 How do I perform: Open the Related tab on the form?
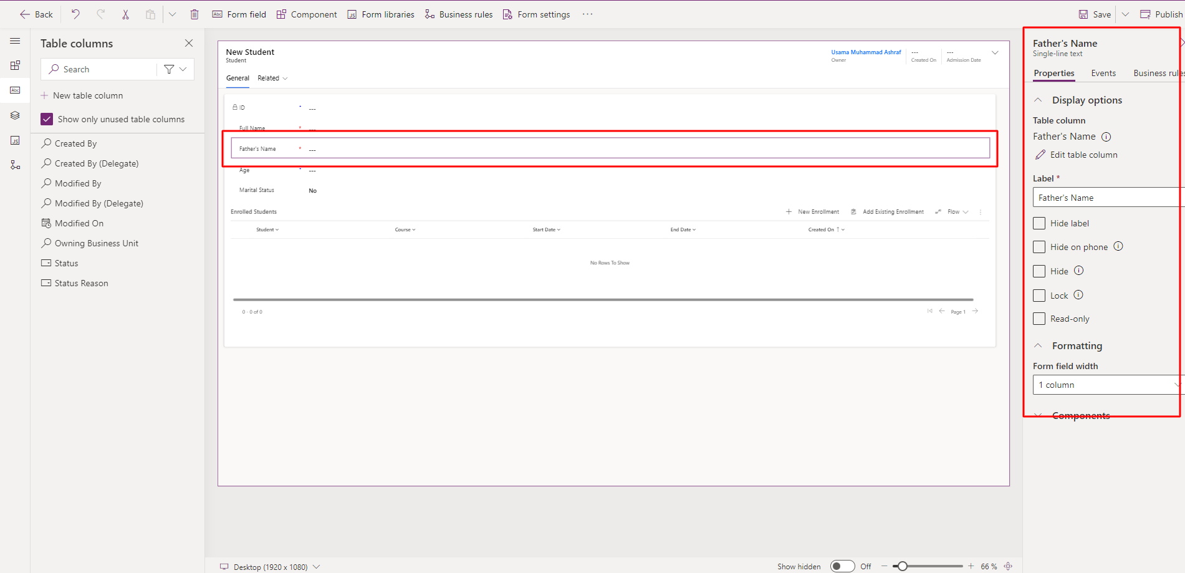269,78
